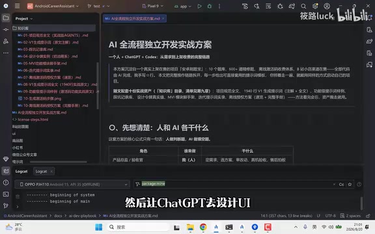Sync project with Gradle files icon
Viewport: 375px width, 234px height.
click(292, 6)
